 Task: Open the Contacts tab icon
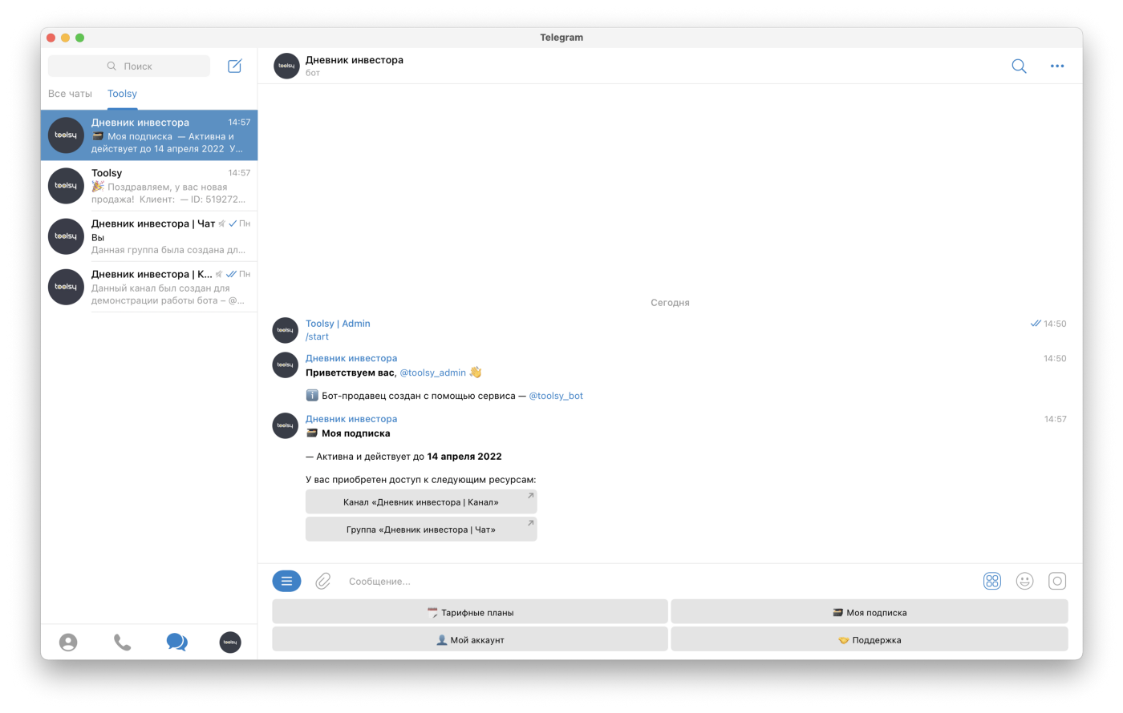(68, 643)
